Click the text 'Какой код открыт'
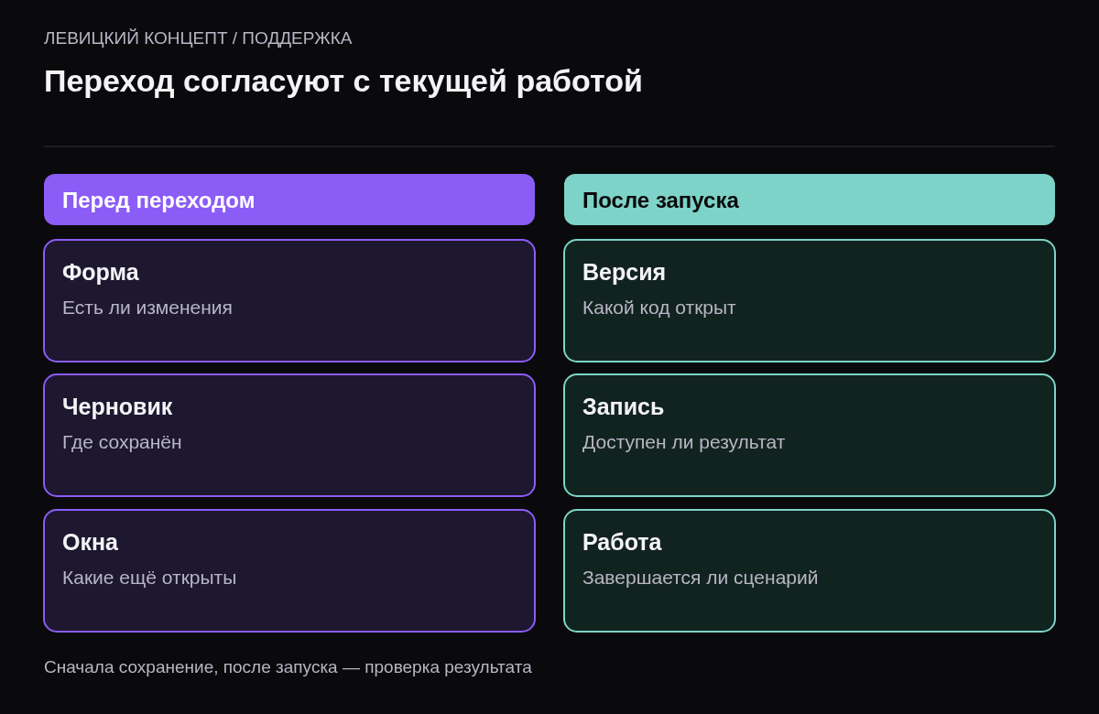Image resolution: width=1099 pixels, height=714 pixels. tap(659, 308)
